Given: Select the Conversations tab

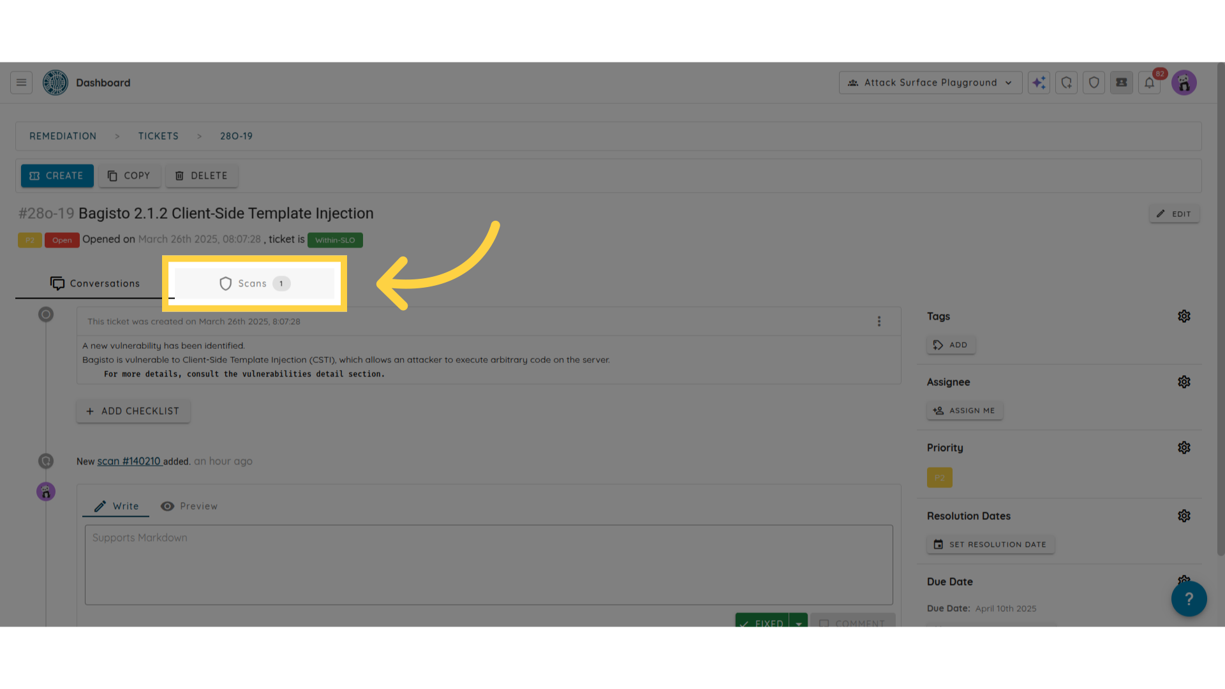Looking at the screenshot, I should [94, 283].
